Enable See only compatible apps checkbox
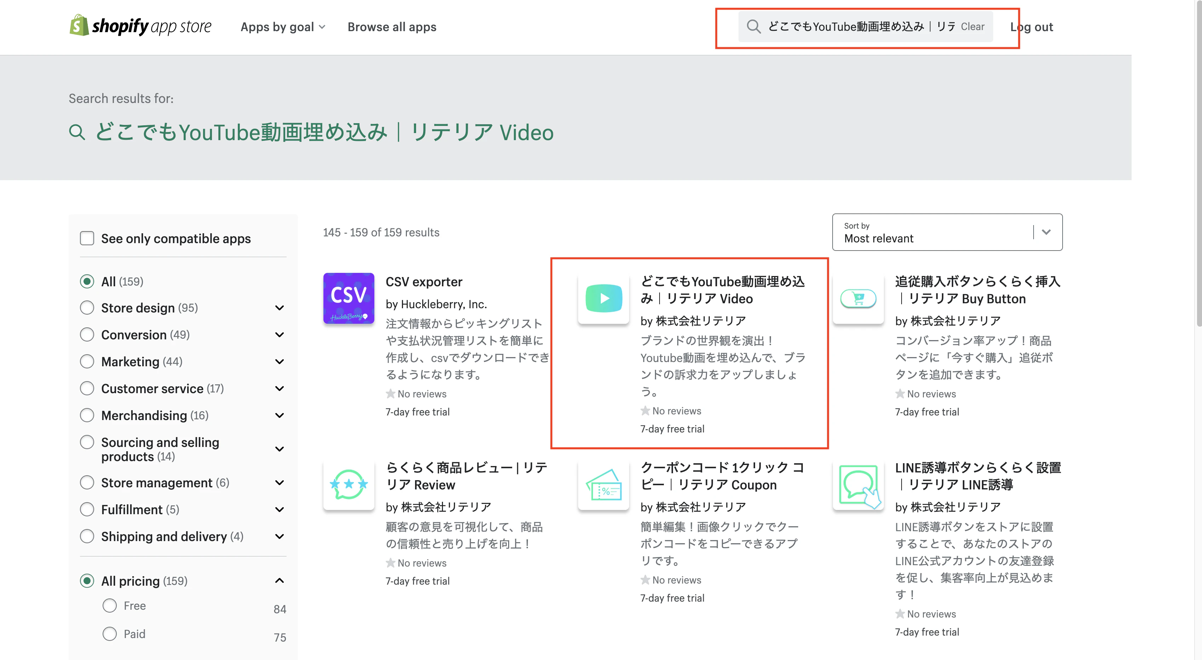The image size is (1202, 660). (87, 238)
